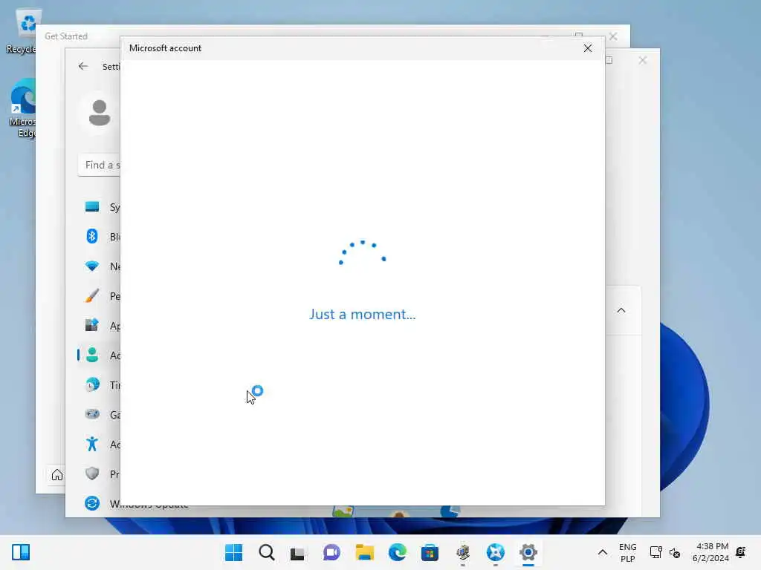Open Bluetooth settings via the Bluetooth icon
Viewport: 761px width, 570px height.
pos(91,237)
